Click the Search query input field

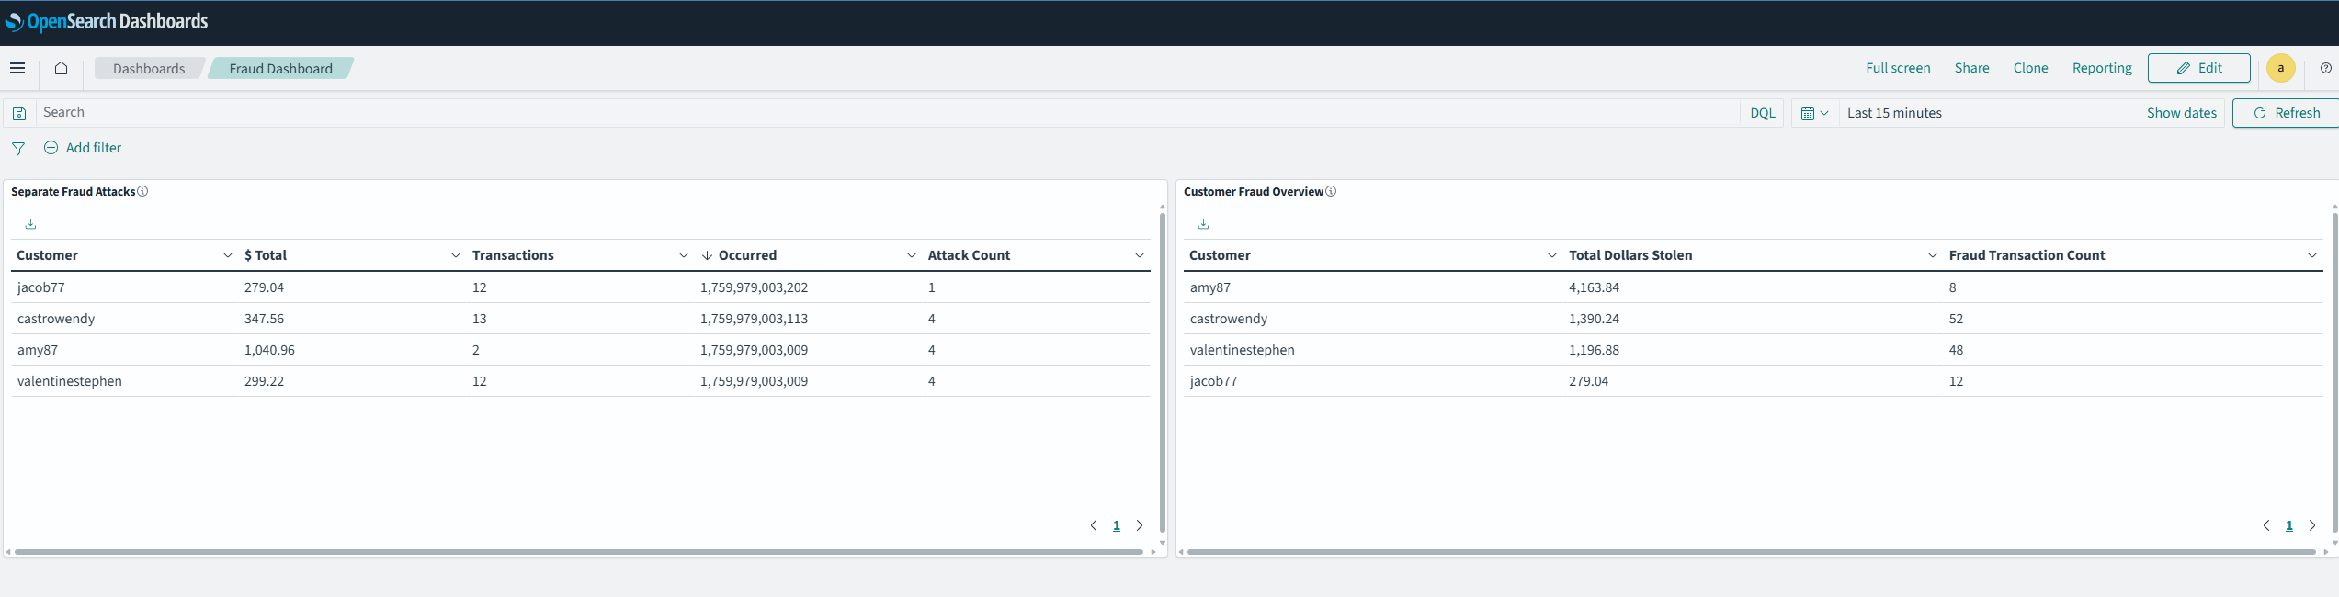click(x=882, y=113)
